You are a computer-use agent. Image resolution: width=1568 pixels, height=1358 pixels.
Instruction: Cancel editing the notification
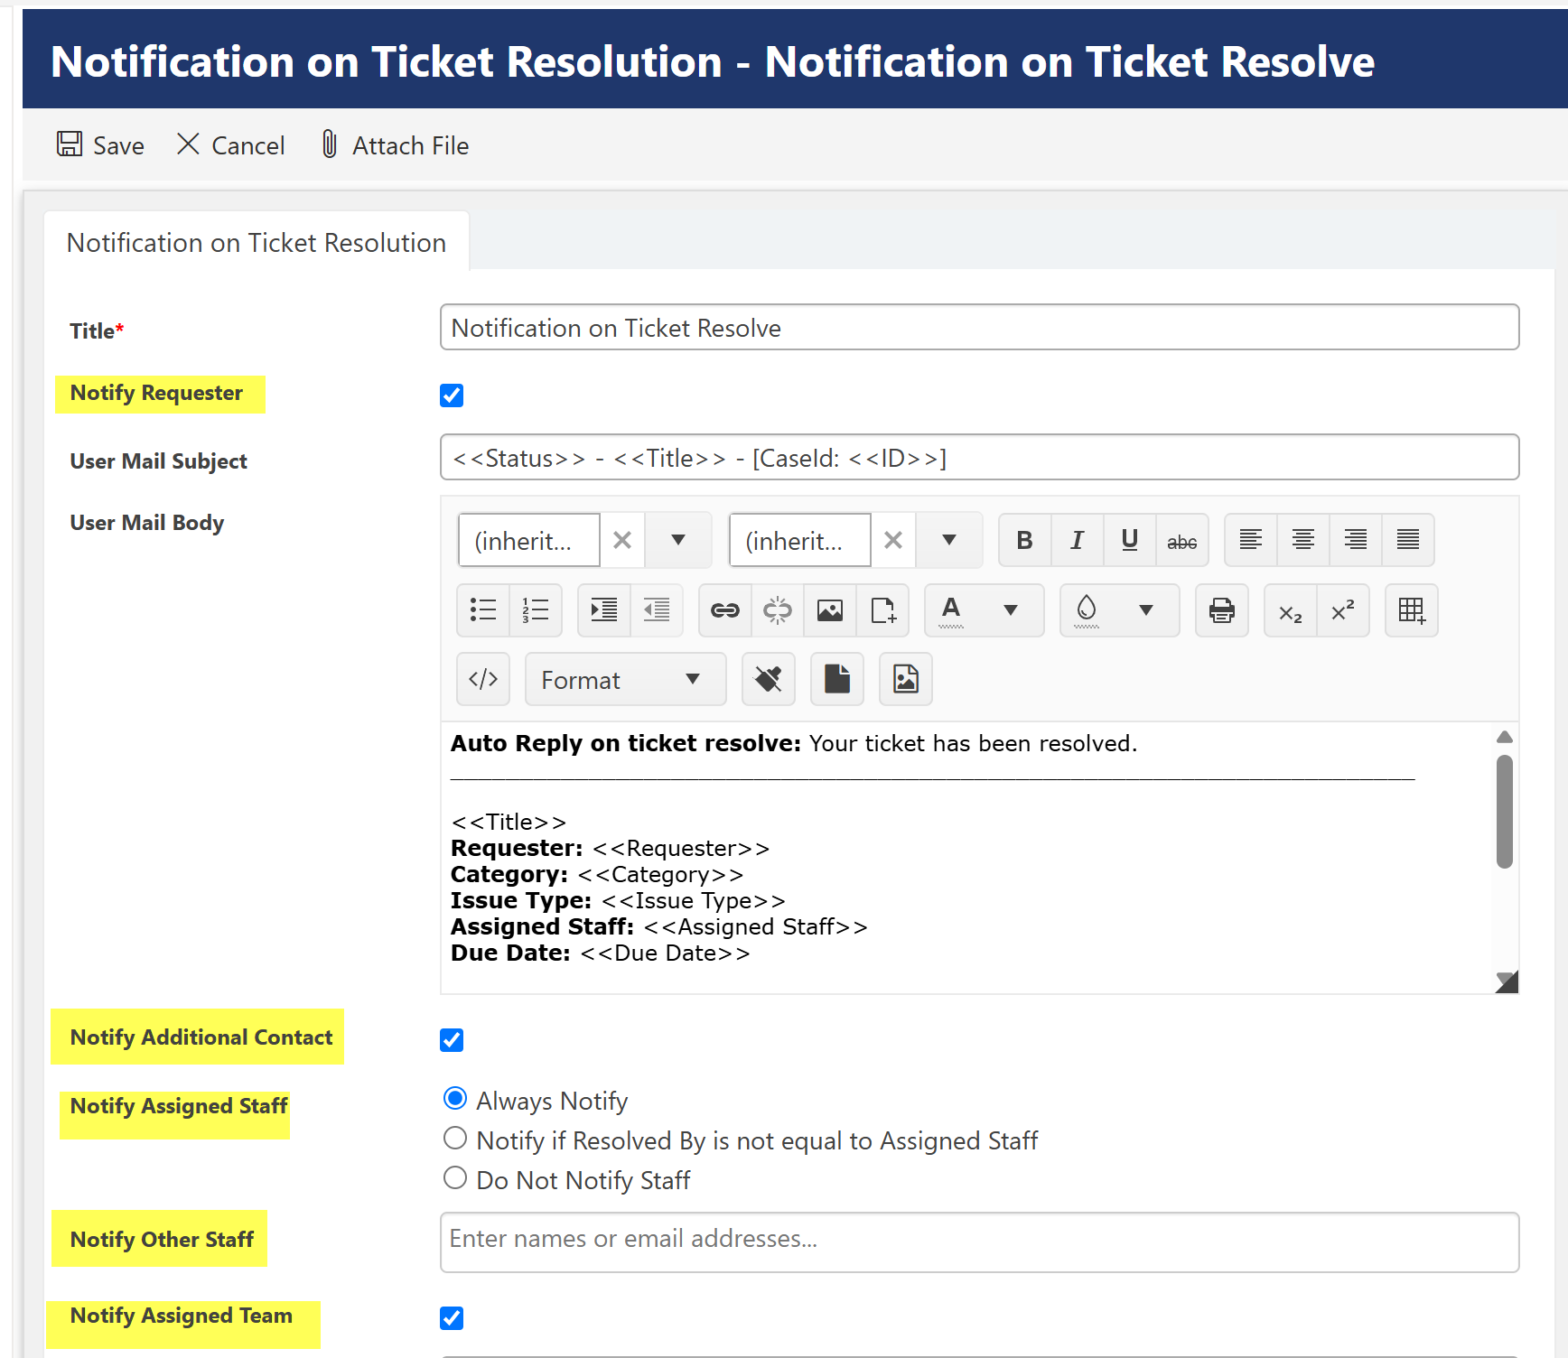point(231,145)
